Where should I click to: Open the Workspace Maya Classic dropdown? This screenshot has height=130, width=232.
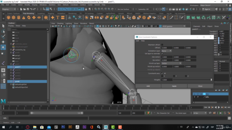214,5
